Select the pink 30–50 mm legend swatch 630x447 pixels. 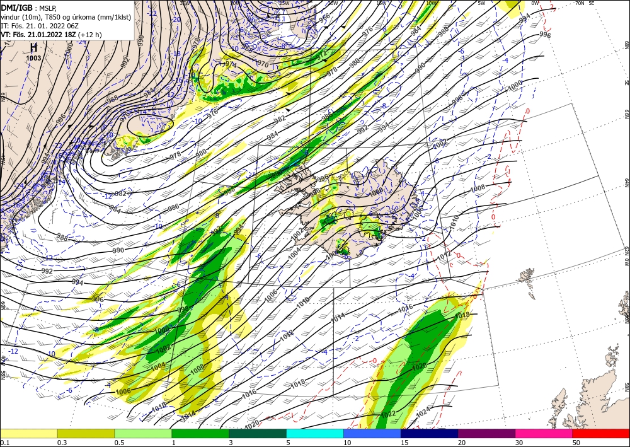click(544, 433)
